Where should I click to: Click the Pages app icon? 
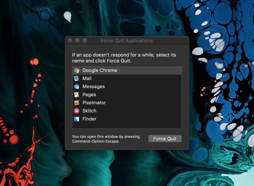coord(76,95)
